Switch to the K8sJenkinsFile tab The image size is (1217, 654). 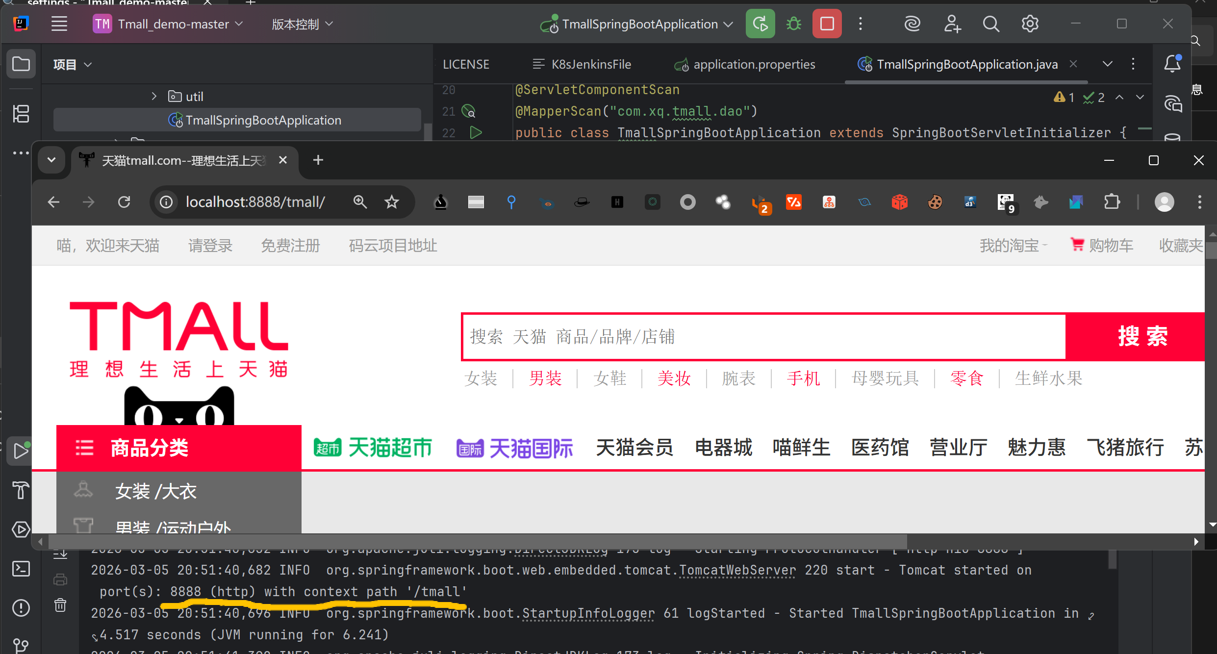(x=591, y=64)
